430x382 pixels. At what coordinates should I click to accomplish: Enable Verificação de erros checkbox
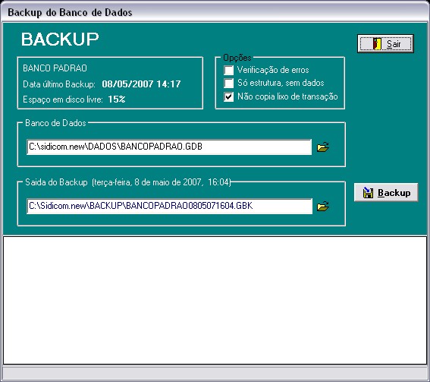[x=229, y=71]
